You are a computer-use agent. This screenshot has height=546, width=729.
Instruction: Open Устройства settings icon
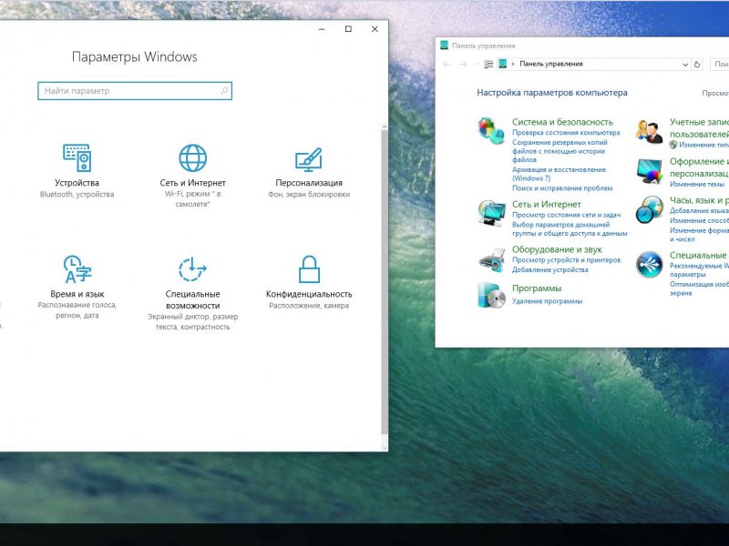point(77,157)
